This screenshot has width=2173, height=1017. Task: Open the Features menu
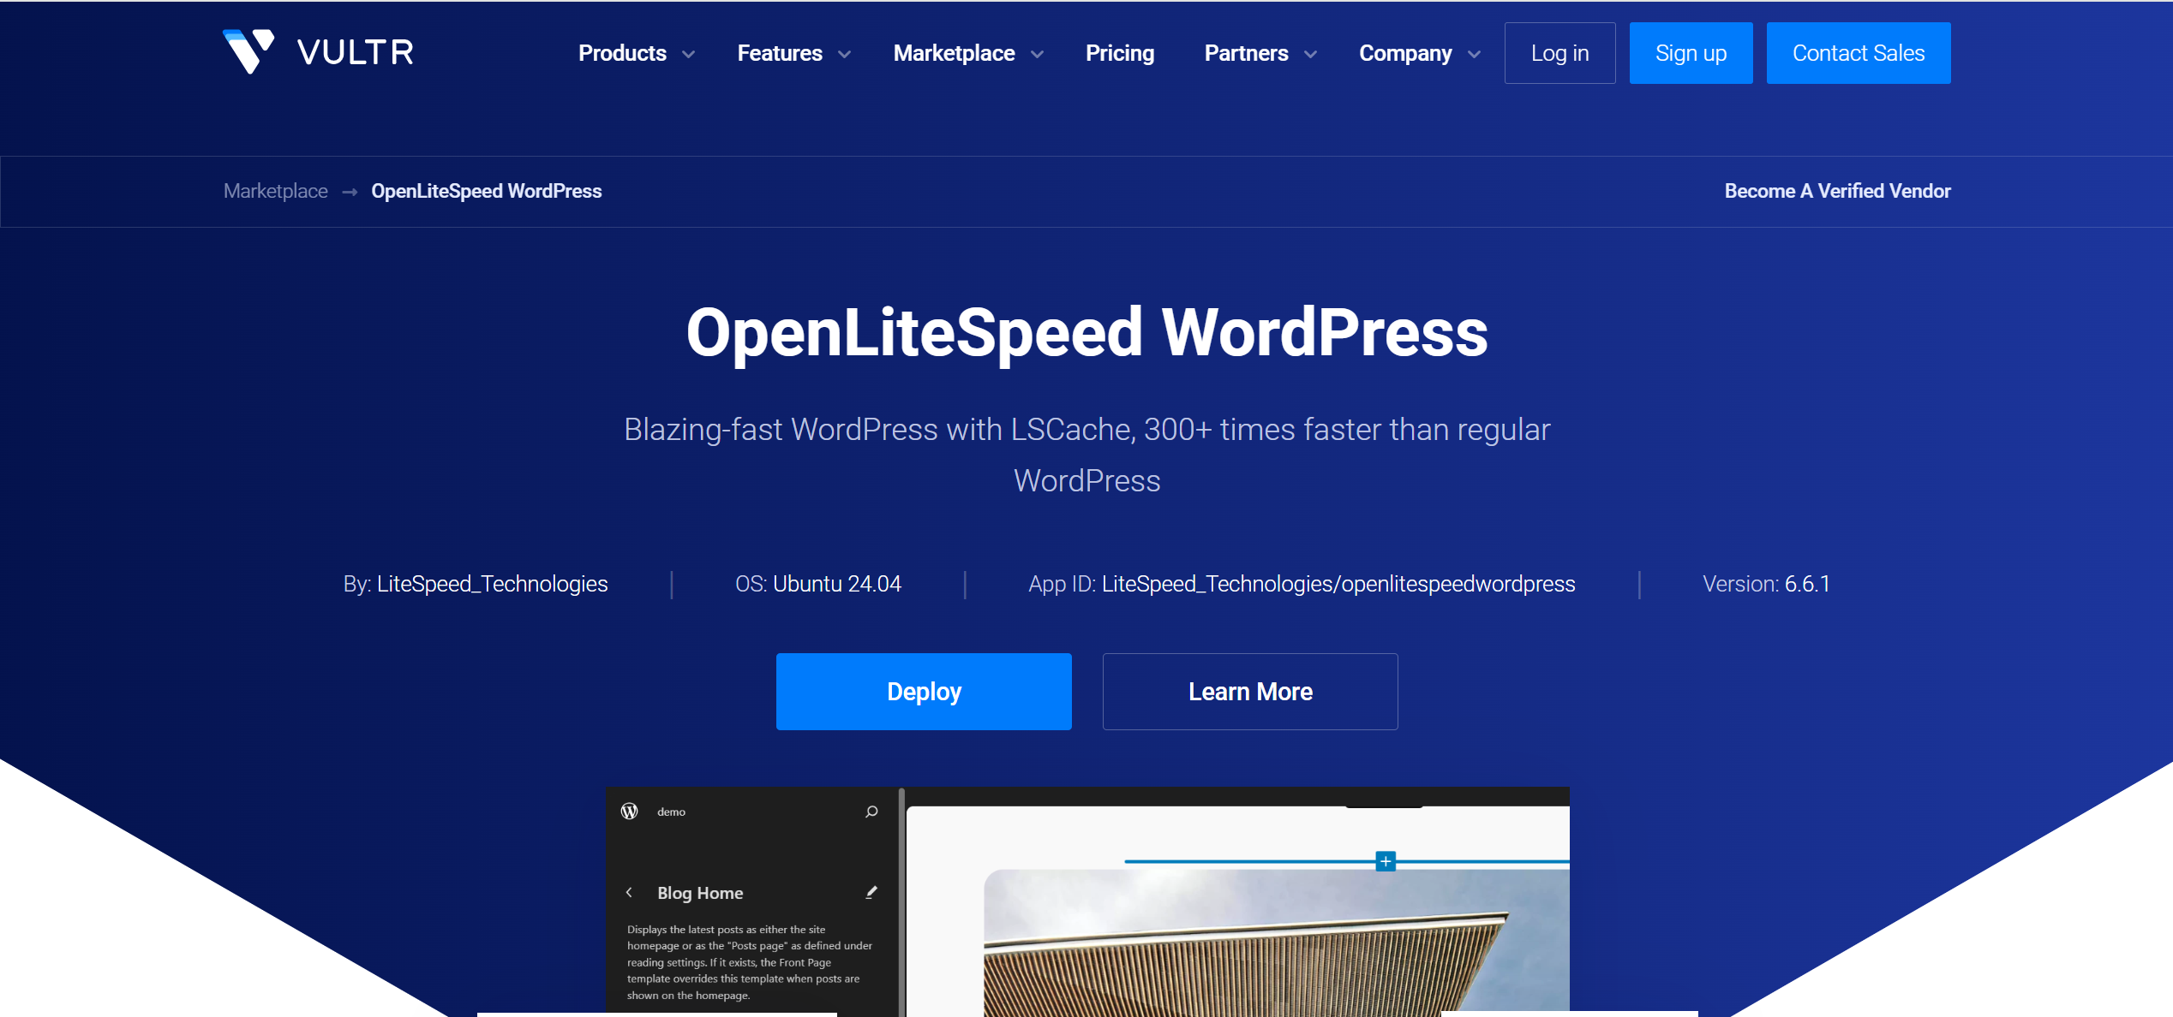pos(780,53)
